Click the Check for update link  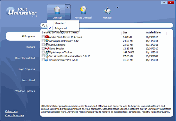15,115
